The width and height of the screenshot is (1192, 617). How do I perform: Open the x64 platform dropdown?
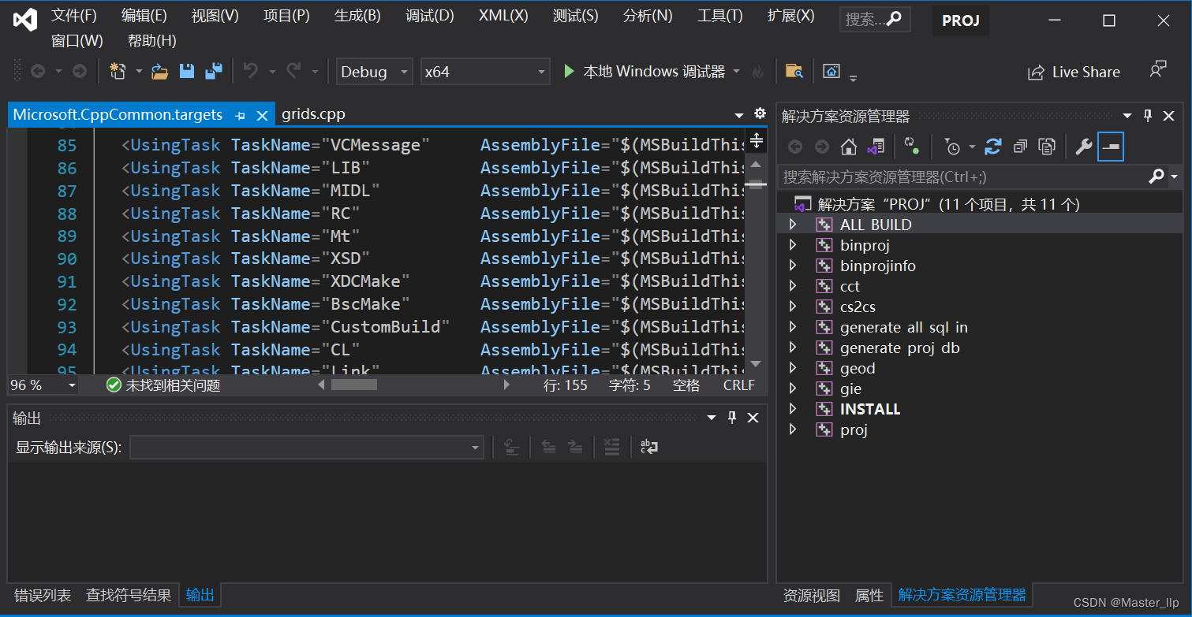[x=485, y=72]
